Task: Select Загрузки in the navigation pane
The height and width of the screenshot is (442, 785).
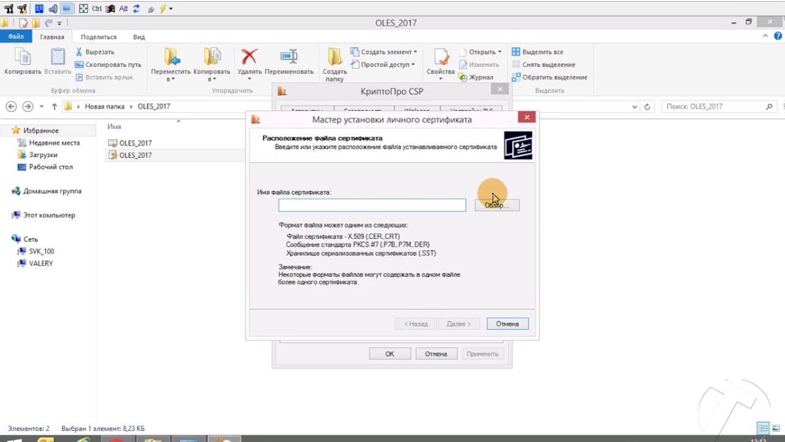Action: [x=43, y=155]
